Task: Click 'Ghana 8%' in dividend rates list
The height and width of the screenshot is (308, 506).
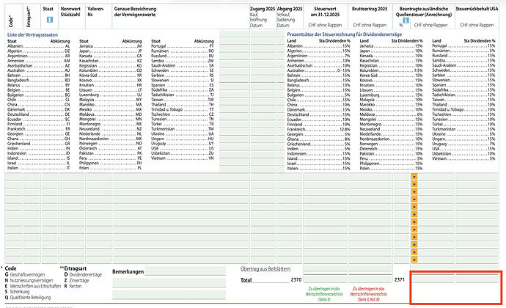Action: [x=318, y=139]
